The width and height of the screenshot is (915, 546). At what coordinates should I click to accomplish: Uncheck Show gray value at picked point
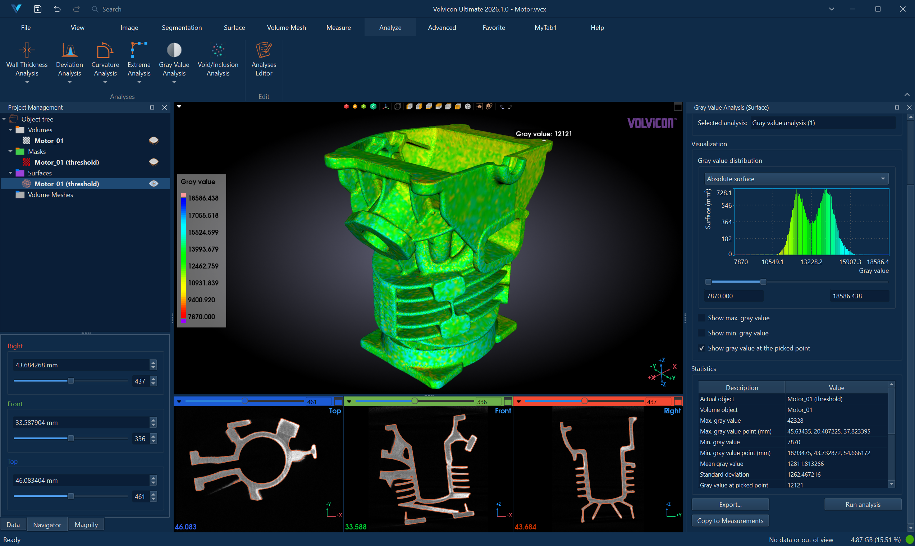click(701, 348)
